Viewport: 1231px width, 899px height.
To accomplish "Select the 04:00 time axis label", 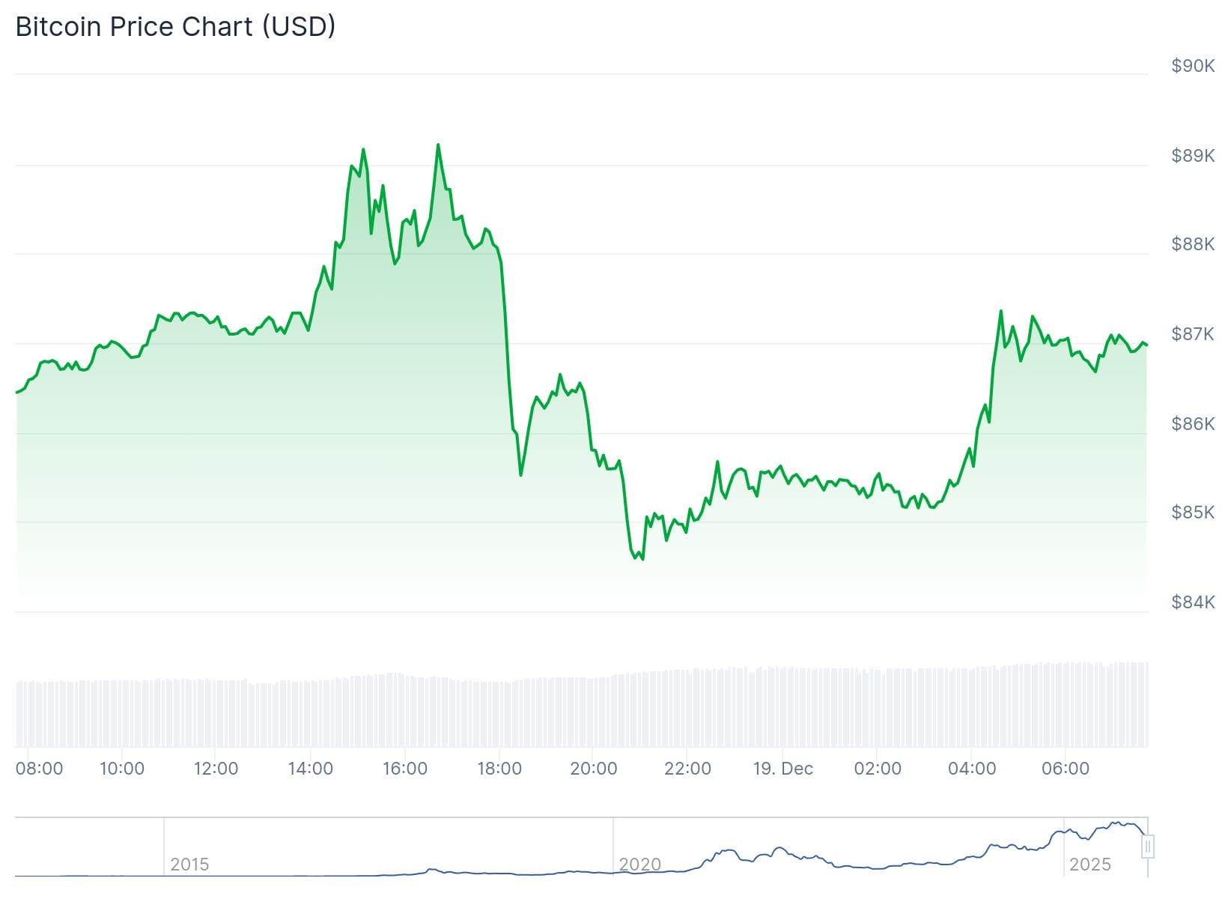I will [971, 769].
